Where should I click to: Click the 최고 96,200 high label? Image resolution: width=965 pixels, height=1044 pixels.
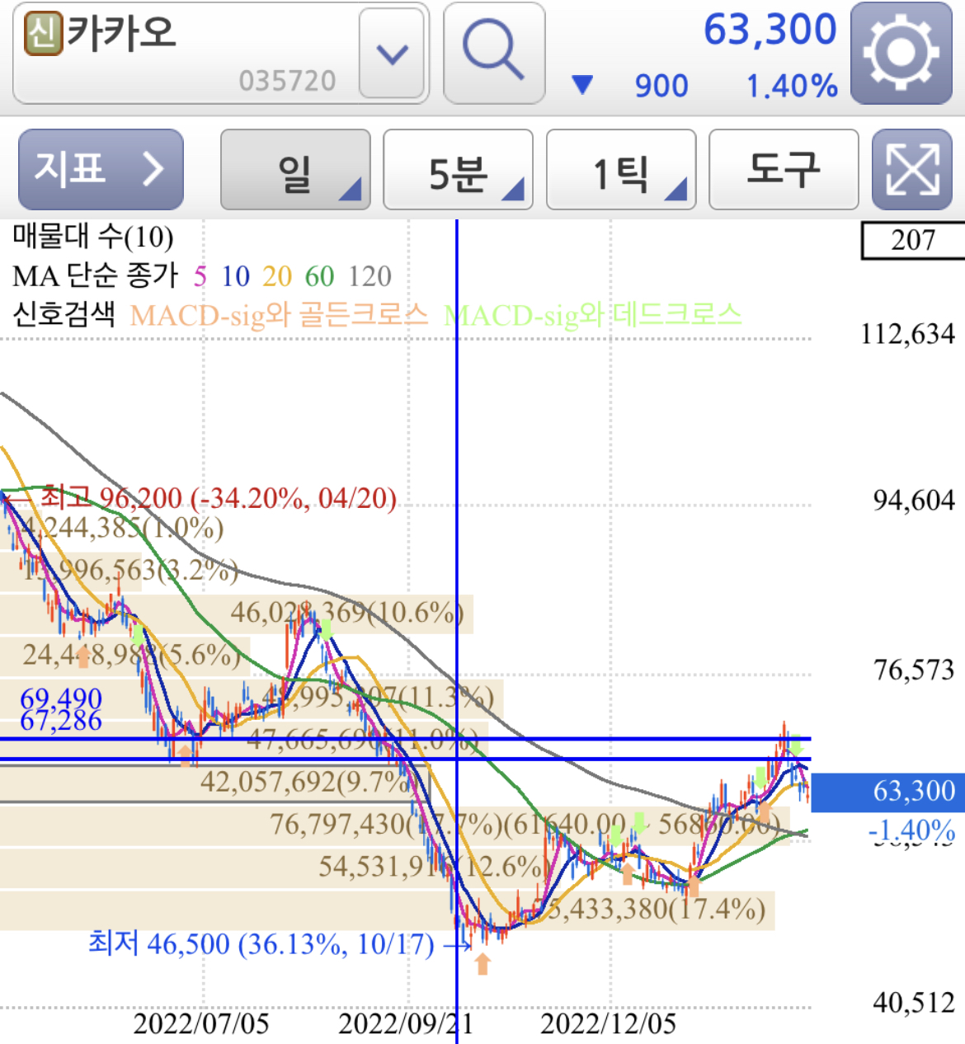tap(219, 498)
